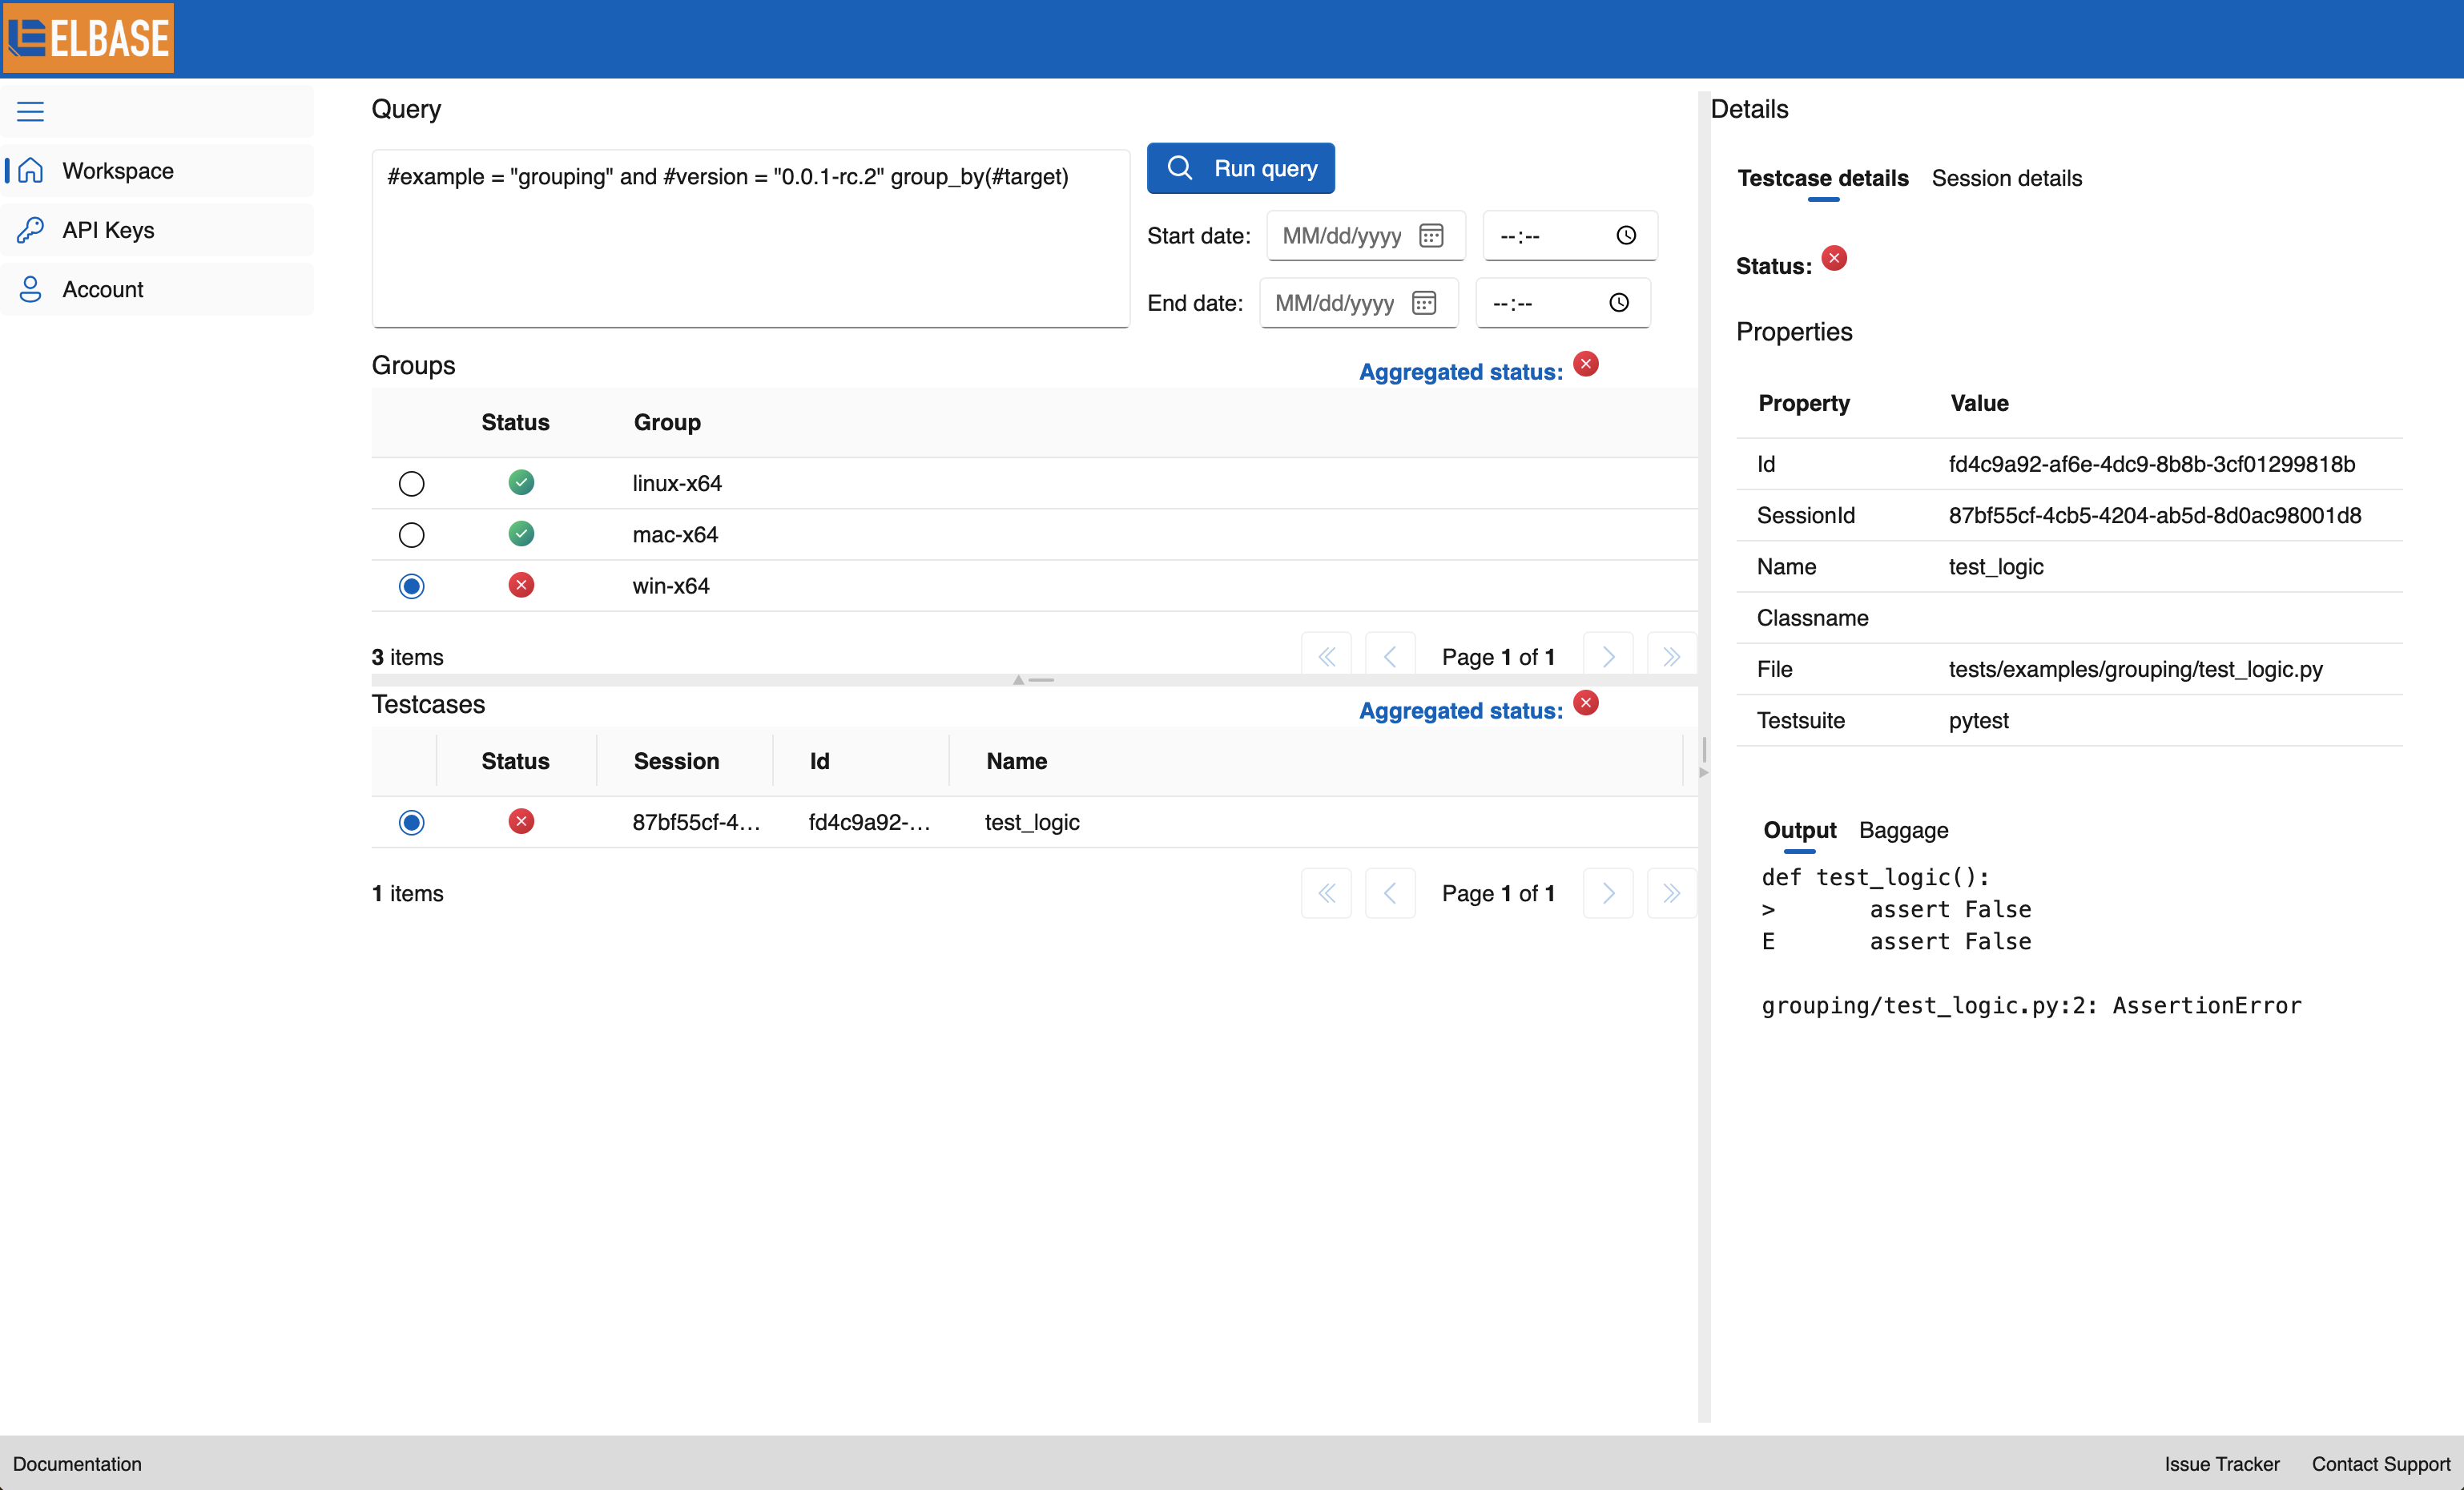Click the Groups Aggregated status label
The width and height of the screenshot is (2464, 1490).
click(x=1460, y=372)
